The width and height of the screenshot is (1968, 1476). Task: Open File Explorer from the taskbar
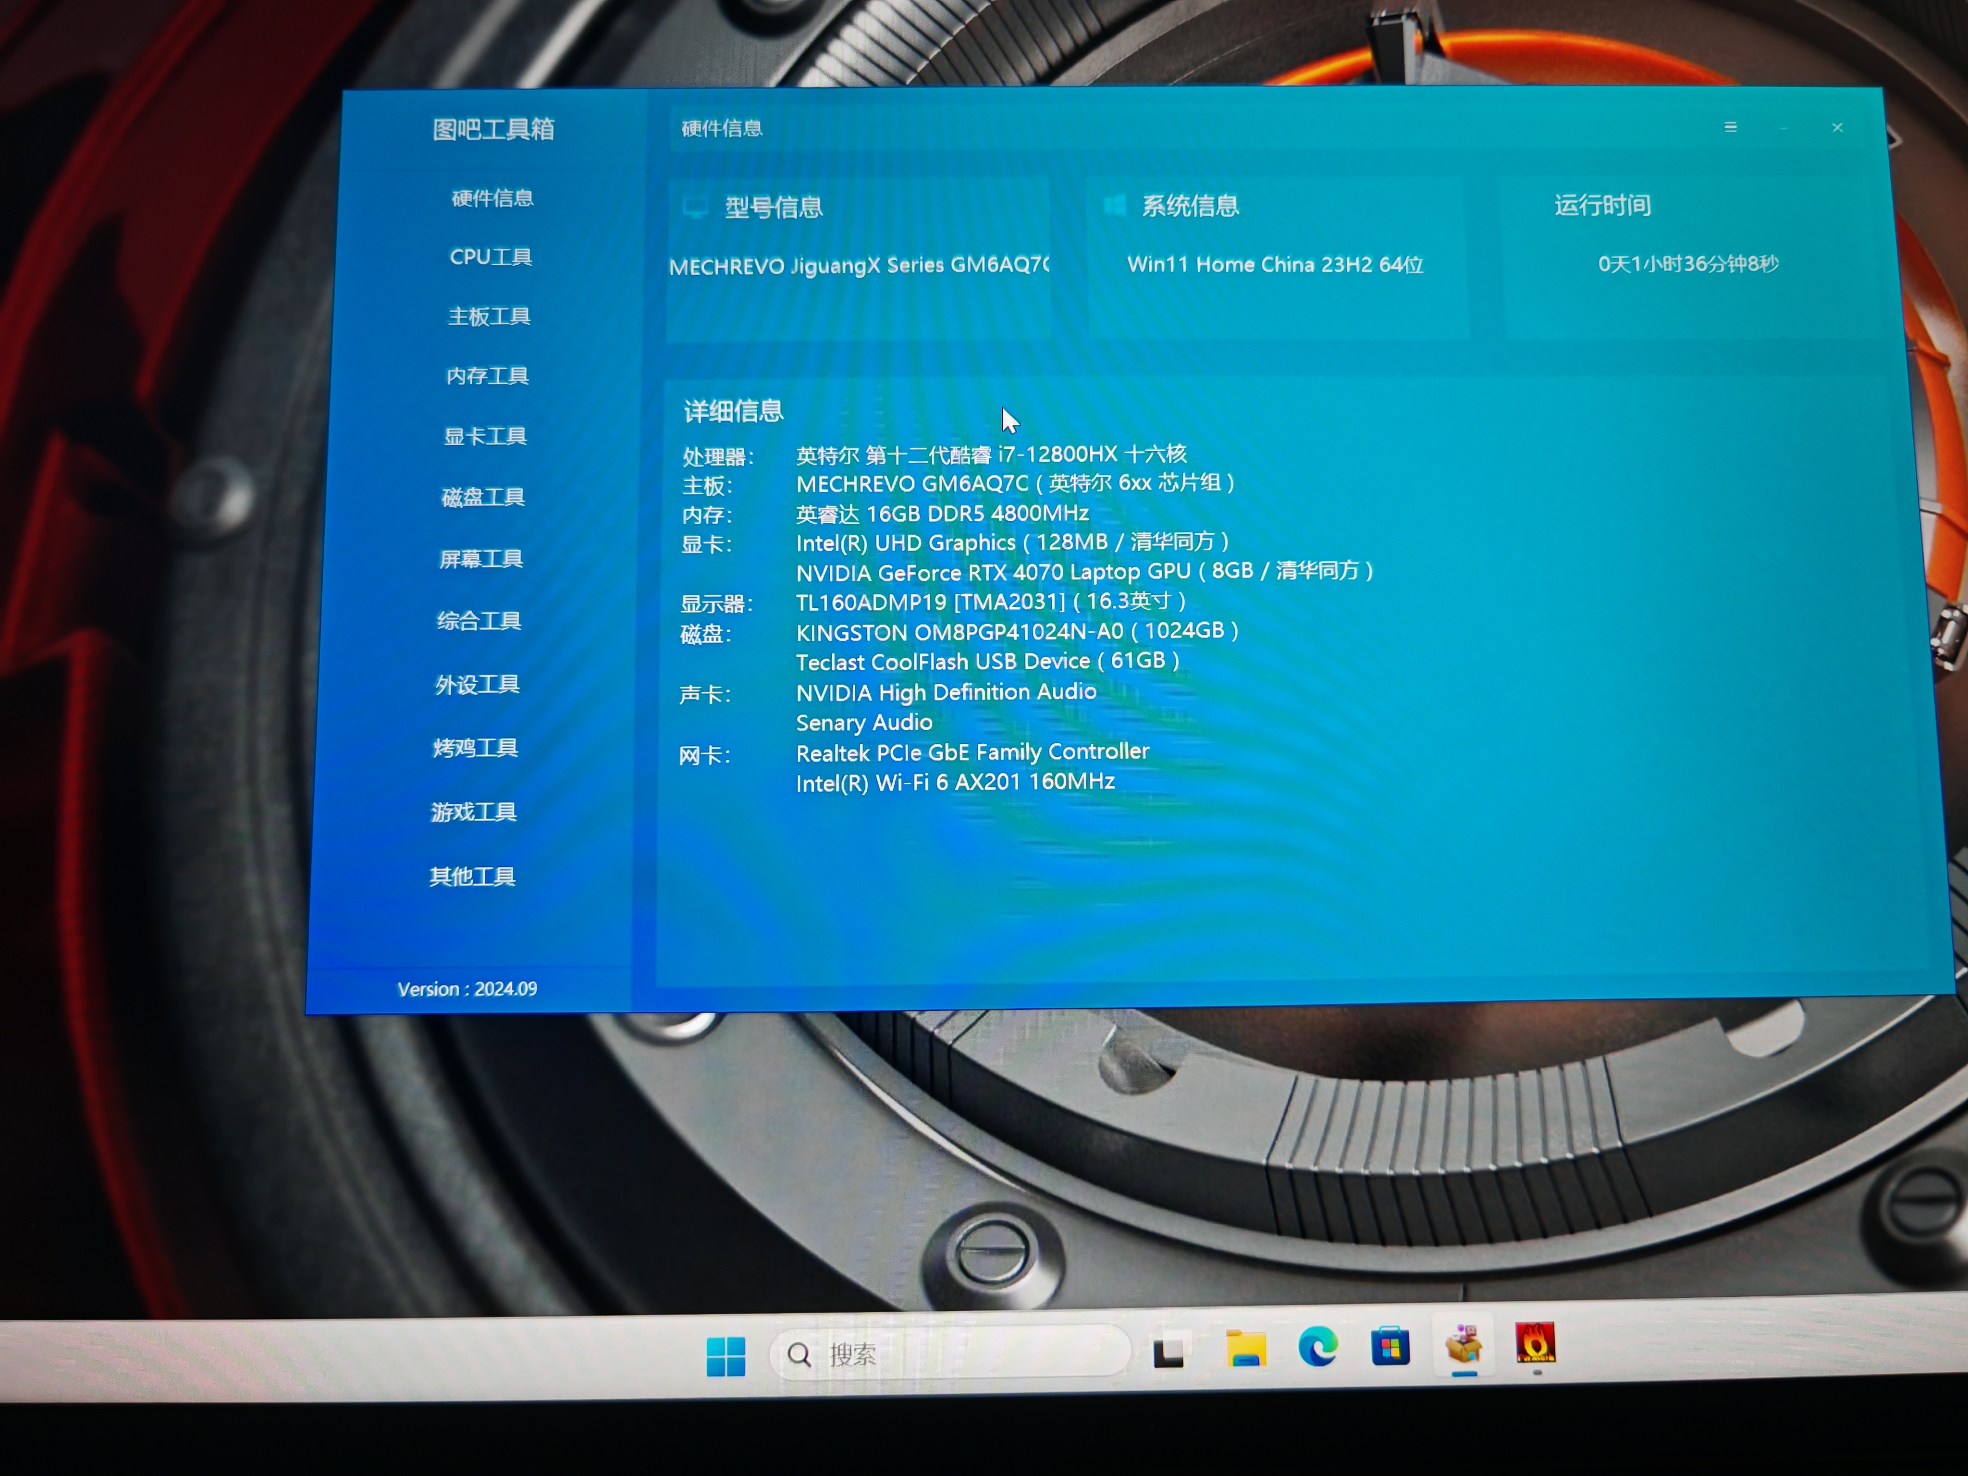click(x=1245, y=1348)
